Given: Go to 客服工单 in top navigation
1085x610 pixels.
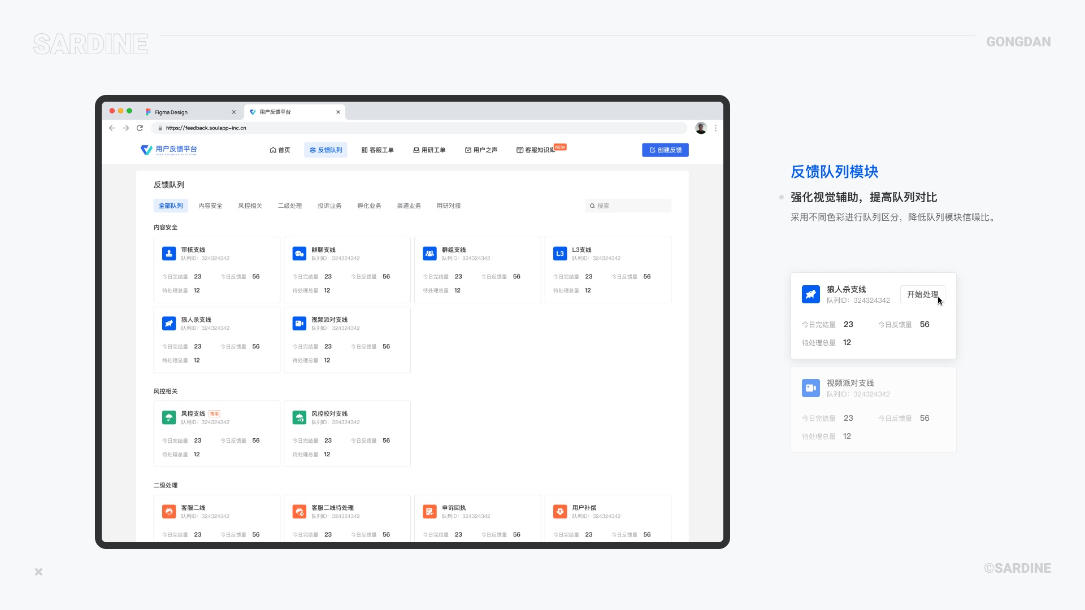Looking at the screenshot, I should [x=377, y=150].
